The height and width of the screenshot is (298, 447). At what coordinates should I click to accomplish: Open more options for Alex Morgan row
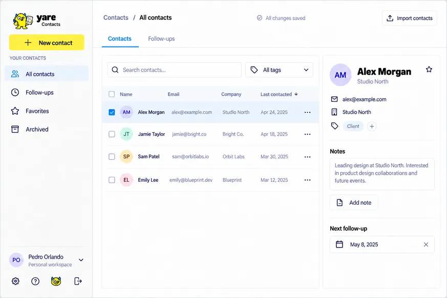point(307,112)
